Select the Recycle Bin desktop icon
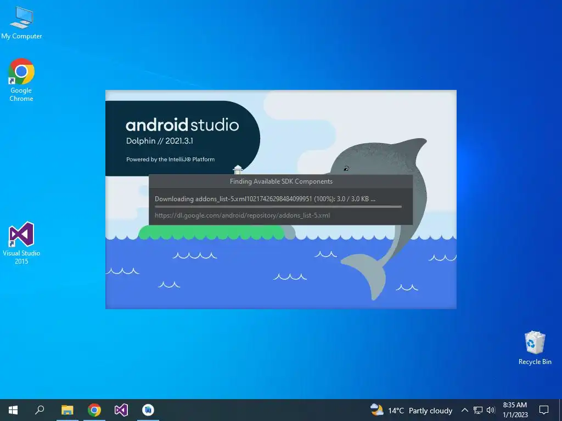Viewport: 562px width, 421px height. click(535, 348)
